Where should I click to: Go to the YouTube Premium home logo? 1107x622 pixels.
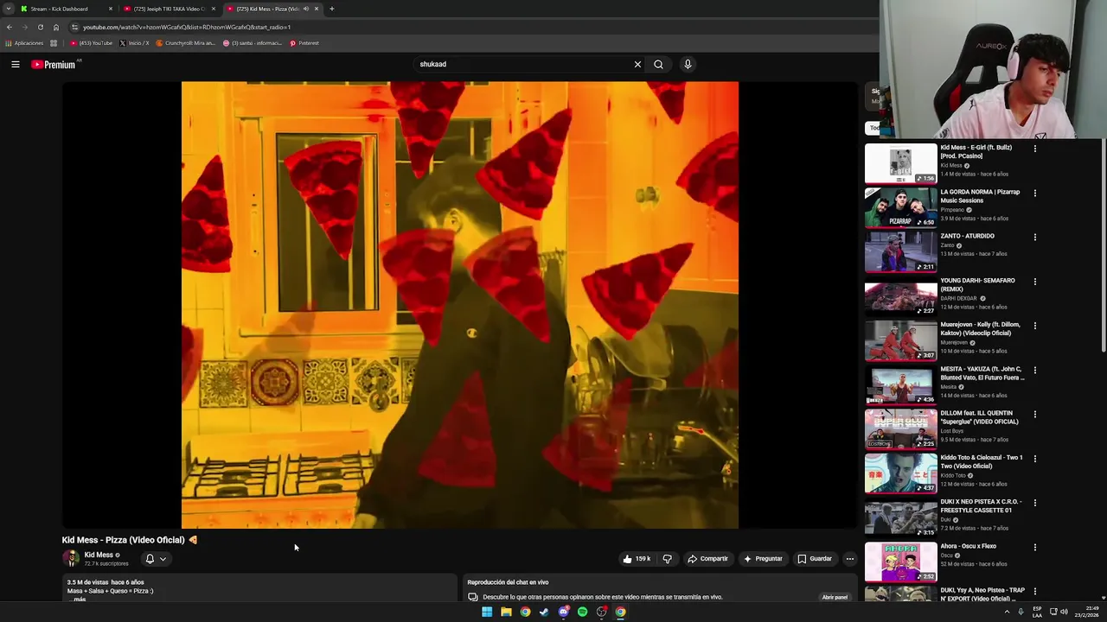point(54,65)
